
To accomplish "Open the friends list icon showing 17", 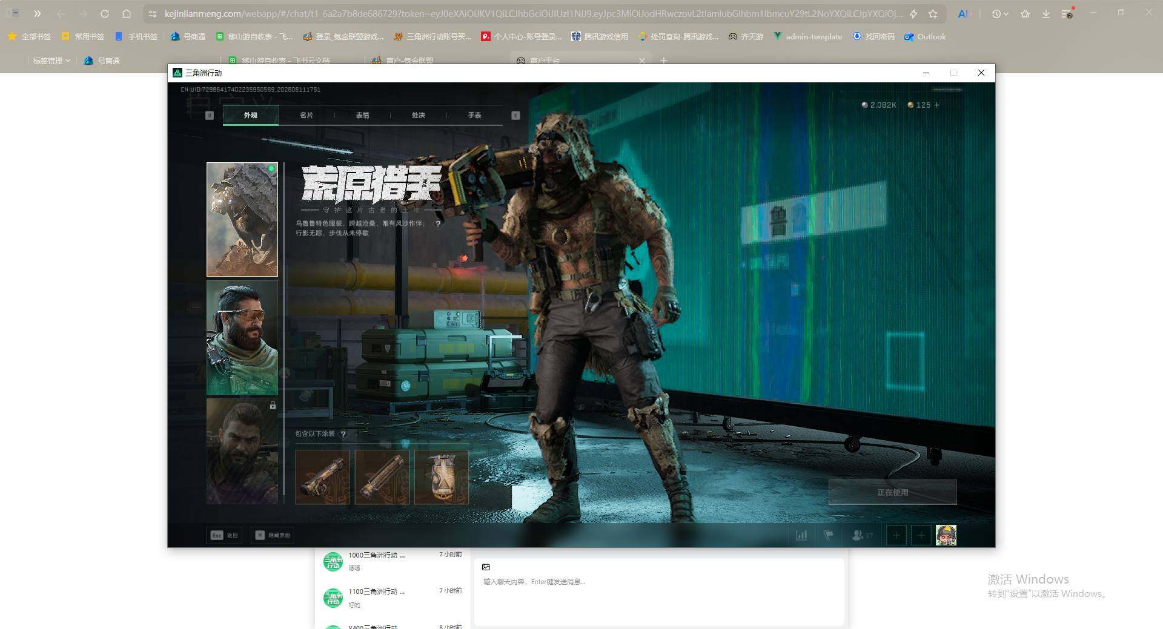I will pos(863,535).
